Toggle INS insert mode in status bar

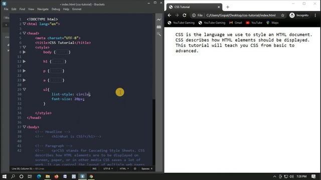[x=94, y=169]
